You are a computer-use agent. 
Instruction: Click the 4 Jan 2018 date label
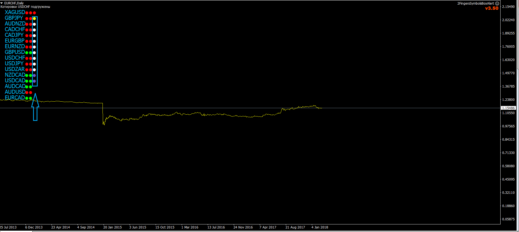tap(320, 227)
